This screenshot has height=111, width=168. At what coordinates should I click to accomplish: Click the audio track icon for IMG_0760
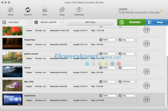point(120,82)
